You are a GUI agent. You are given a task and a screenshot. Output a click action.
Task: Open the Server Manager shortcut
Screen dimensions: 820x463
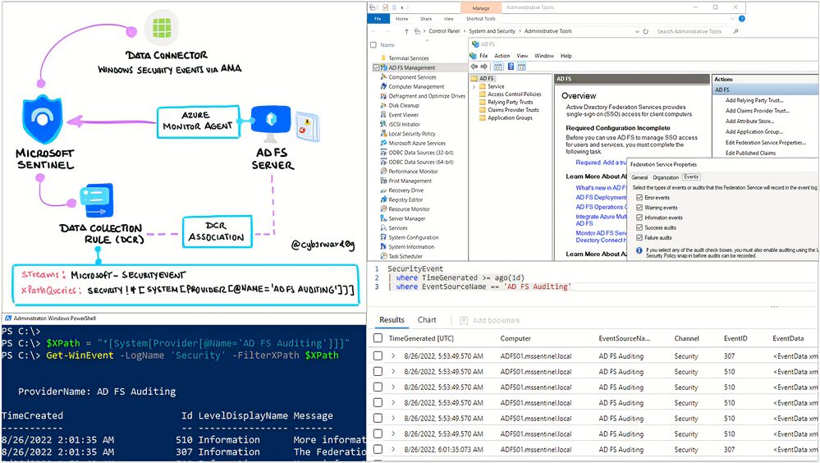click(x=406, y=218)
